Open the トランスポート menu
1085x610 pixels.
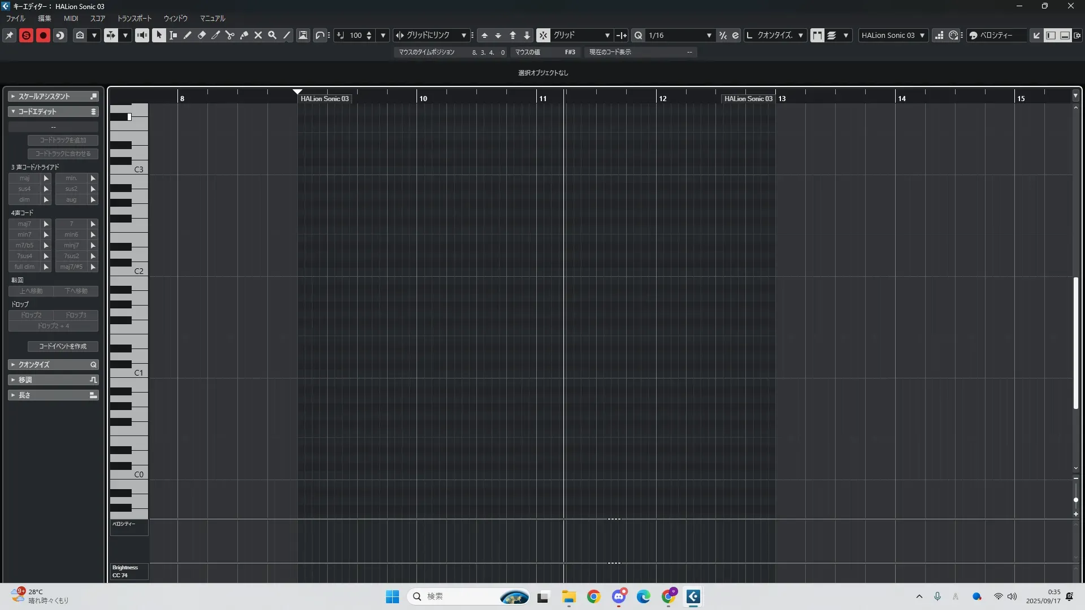(134, 19)
